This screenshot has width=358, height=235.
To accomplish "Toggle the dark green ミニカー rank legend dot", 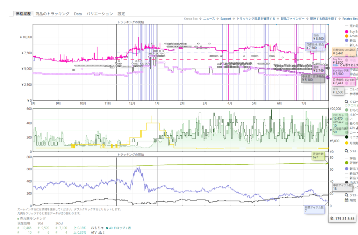I will coord(346,137).
